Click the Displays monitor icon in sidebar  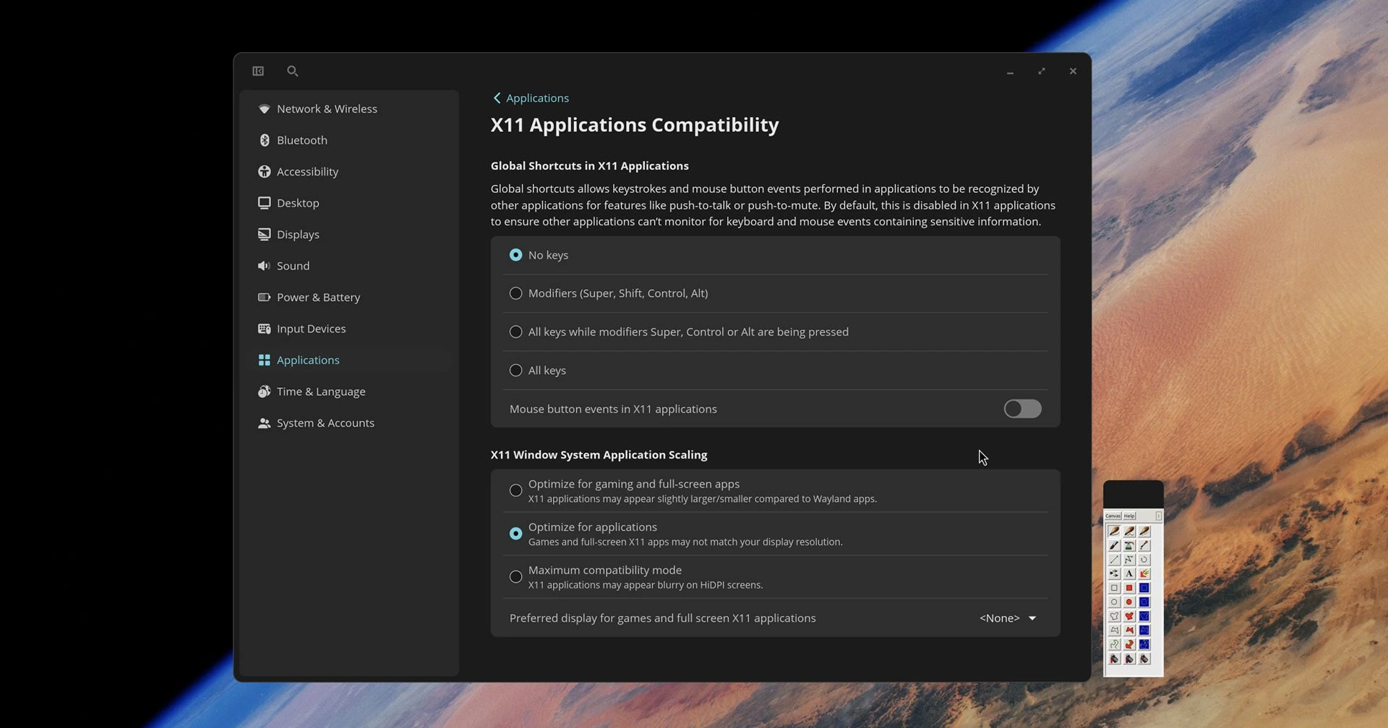264,234
